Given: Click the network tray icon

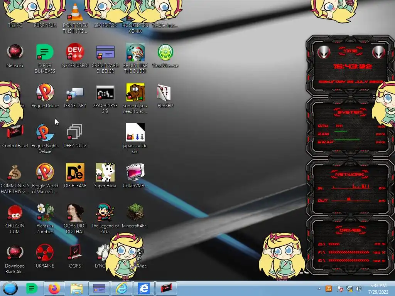Looking at the screenshot, I should pos(349,289).
